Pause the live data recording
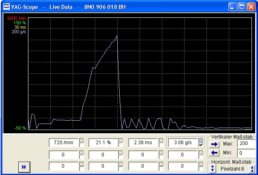 click(x=24, y=166)
